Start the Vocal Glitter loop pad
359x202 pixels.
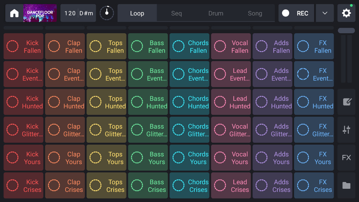coord(231,130)
